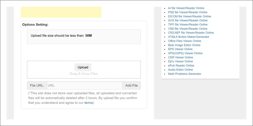Open XPS(OXPS) Viewer Online link
Image resolution: width=253 pixels, height=126 pixels.
click(185, 53)
